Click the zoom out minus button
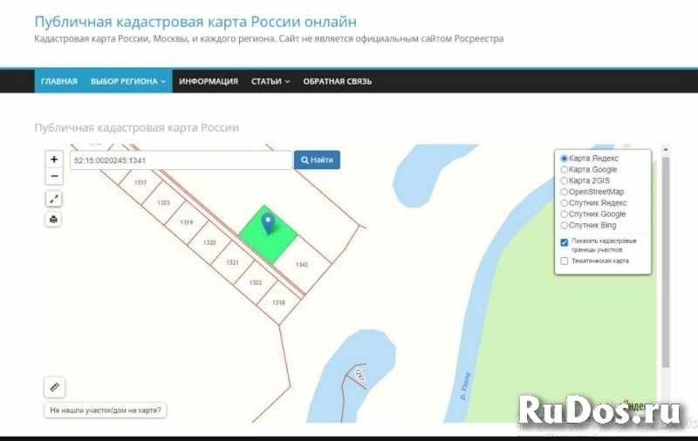 click(54, 177)
